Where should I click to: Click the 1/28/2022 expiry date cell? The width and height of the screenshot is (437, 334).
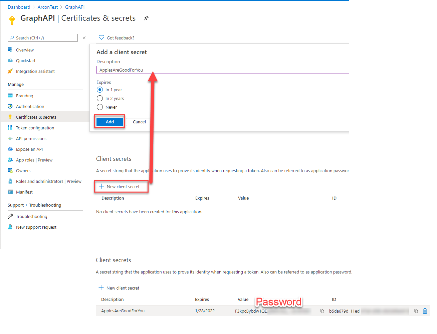(x=205, y=311)
